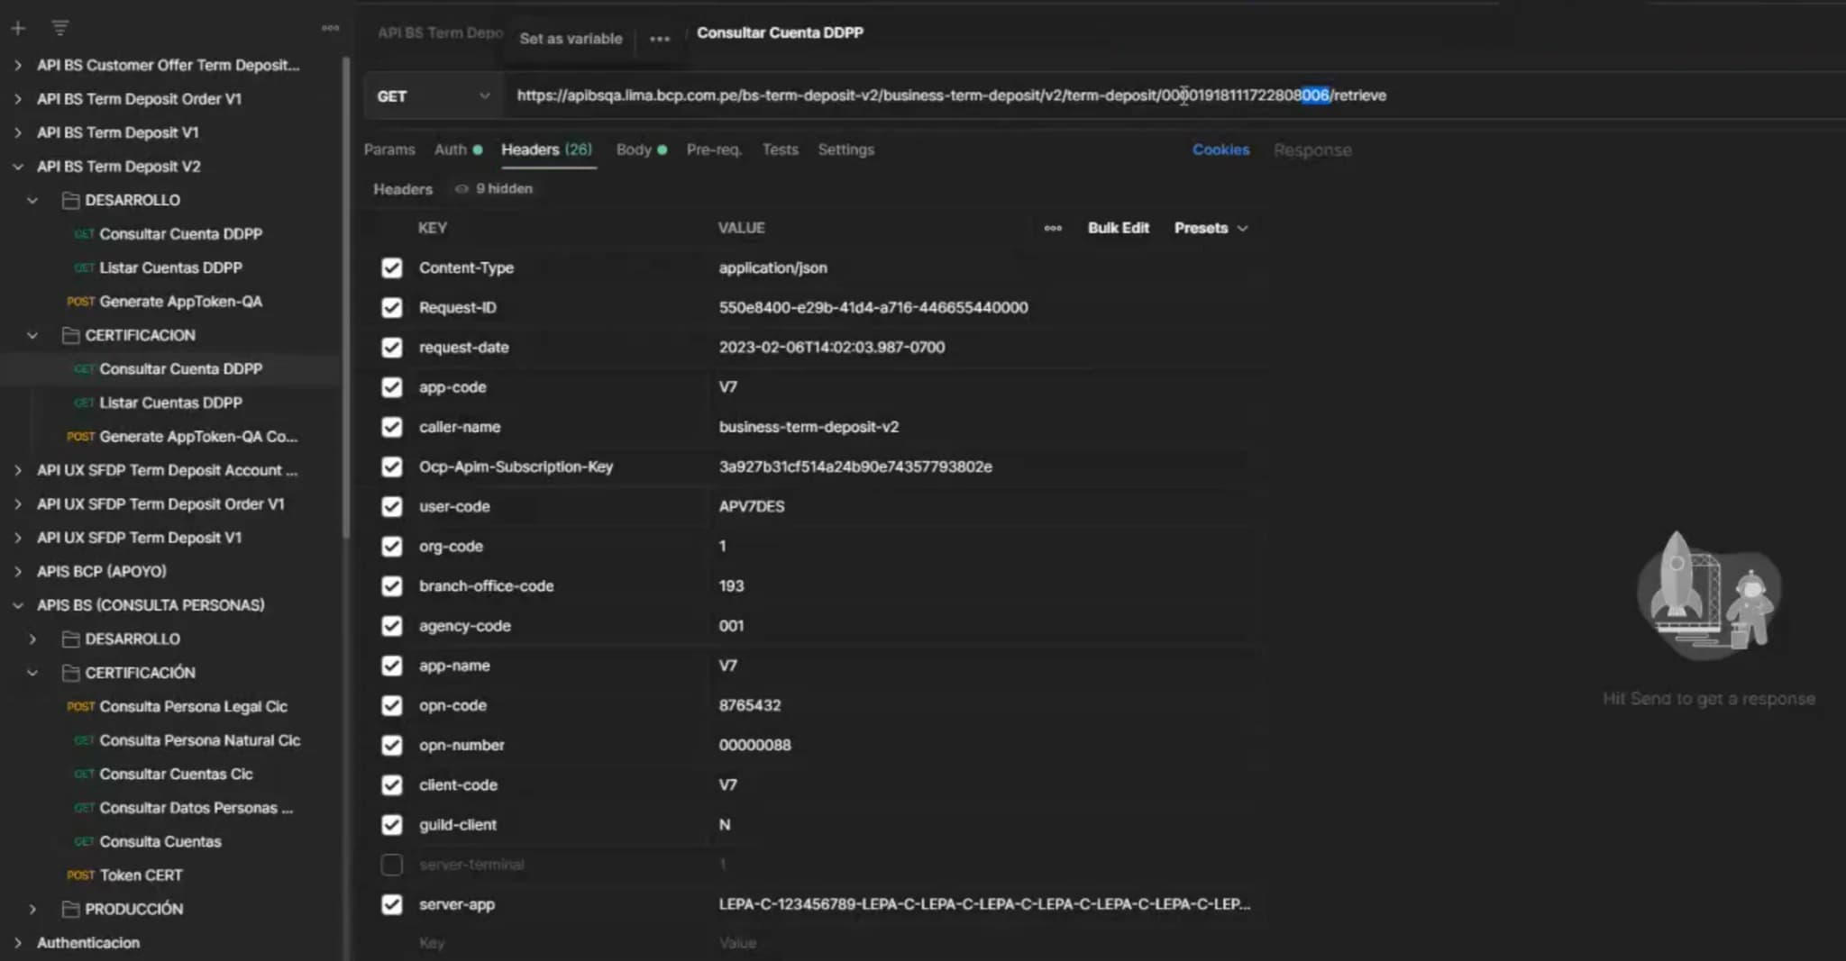This screenshot has height=961, width=1846.
Task: Open the request Settings tab
Action: point(845,150)
